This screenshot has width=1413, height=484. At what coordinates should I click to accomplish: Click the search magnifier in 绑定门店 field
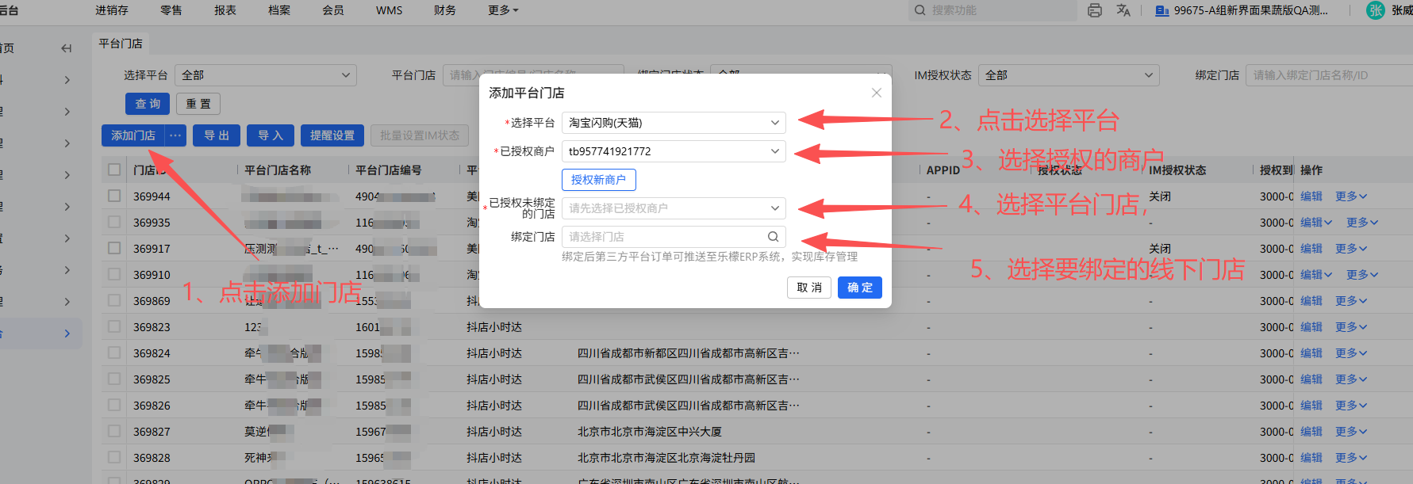point(773,237)
